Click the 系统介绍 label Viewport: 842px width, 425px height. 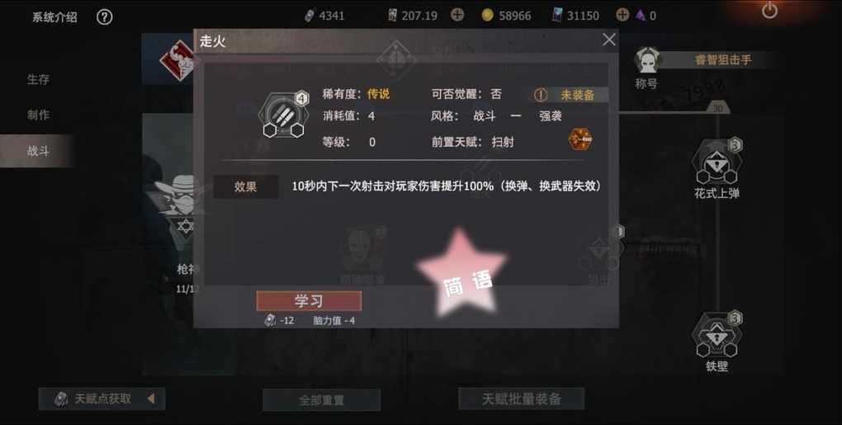click(54, 17)
